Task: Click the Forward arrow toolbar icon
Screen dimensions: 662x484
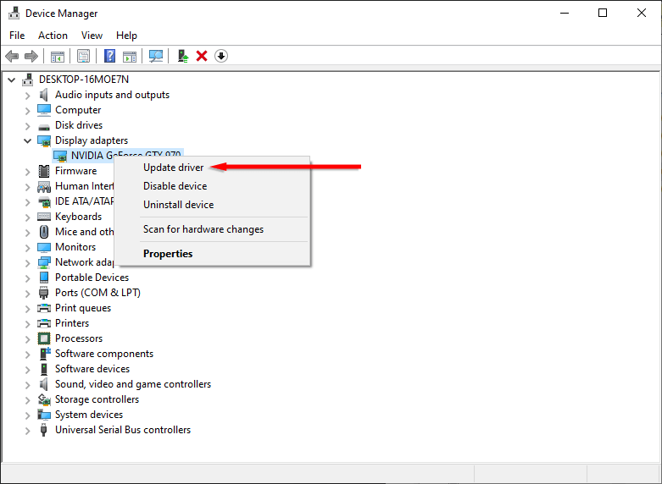Action: click(x=31, y=56)
